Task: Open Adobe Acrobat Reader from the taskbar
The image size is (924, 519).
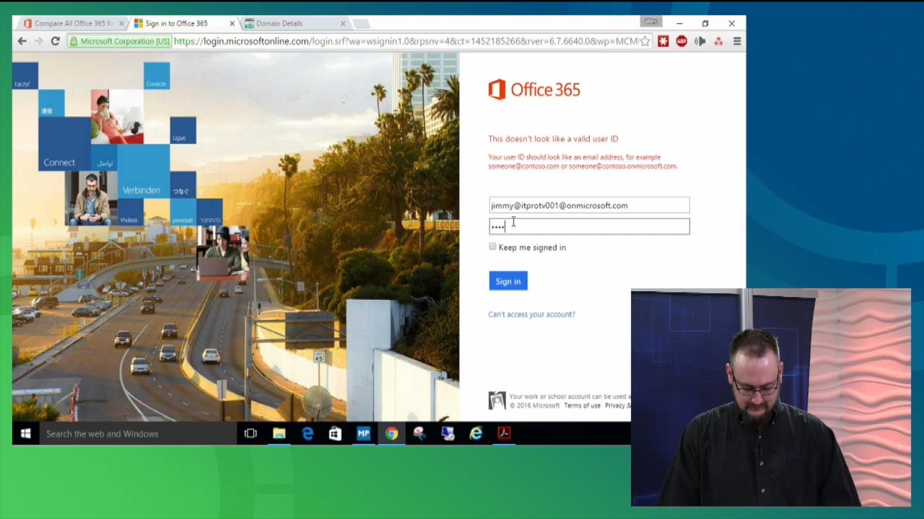Action: pos(504,433)
